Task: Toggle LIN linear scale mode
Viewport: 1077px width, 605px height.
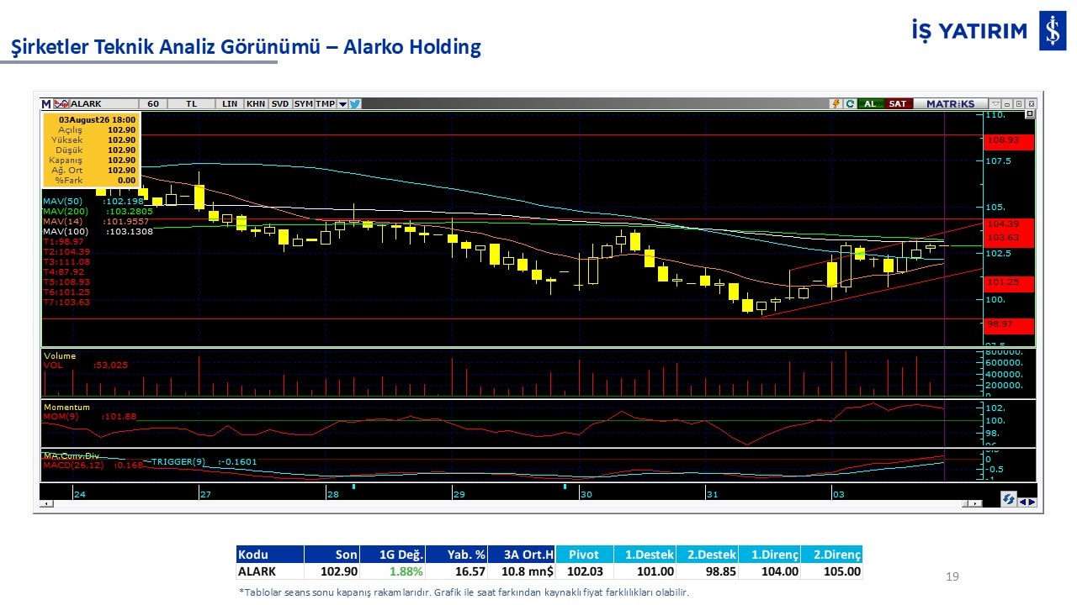Action: click(230, 104)
